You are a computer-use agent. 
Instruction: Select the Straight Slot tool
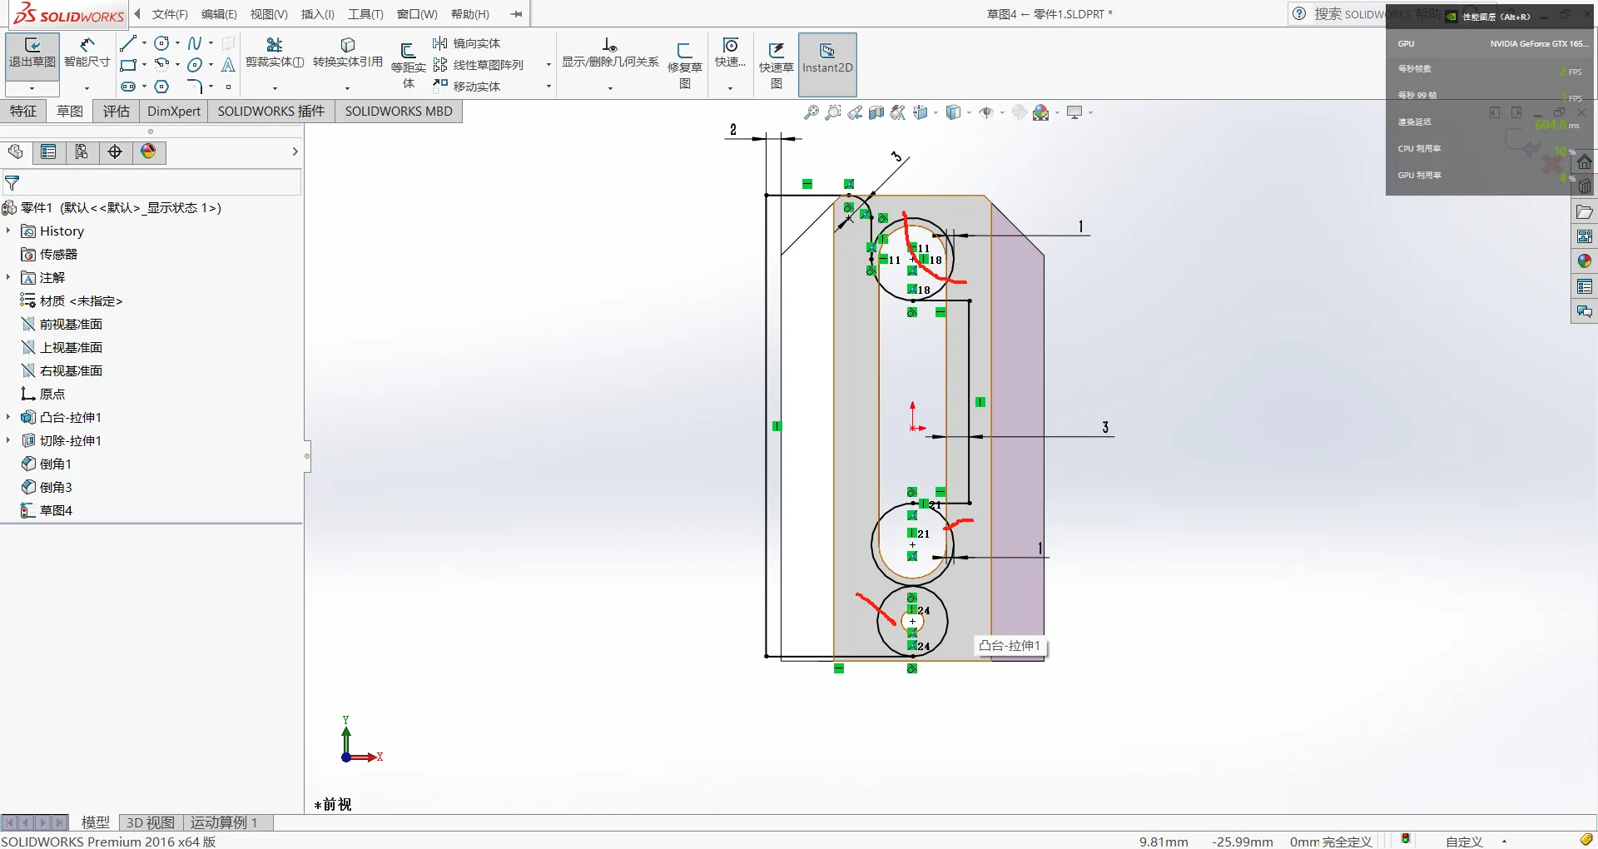pos(127,87)
